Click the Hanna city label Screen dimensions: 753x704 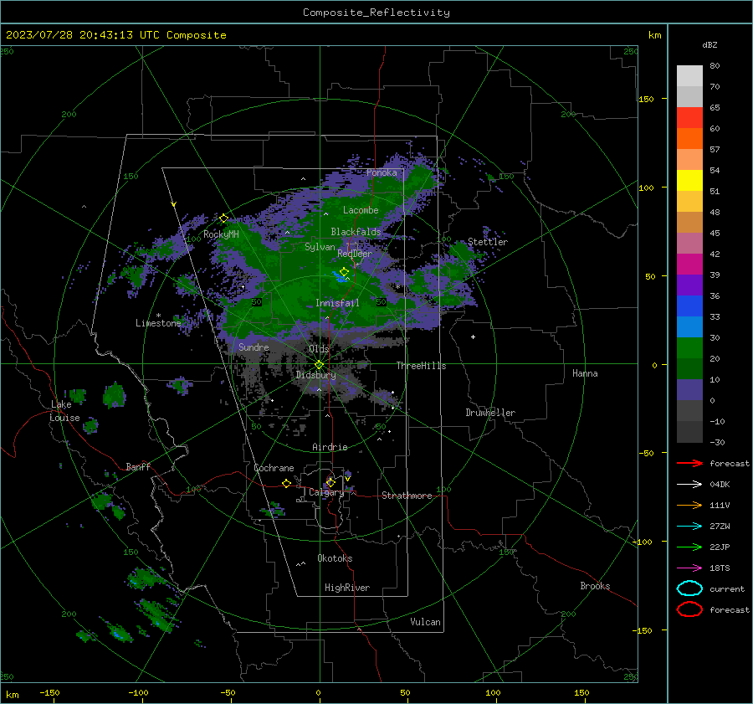(x=585, y=373)
